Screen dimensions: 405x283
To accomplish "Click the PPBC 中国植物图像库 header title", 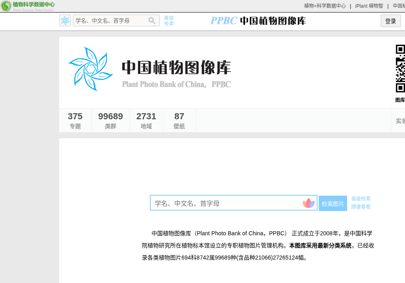I will pos(258,21).
